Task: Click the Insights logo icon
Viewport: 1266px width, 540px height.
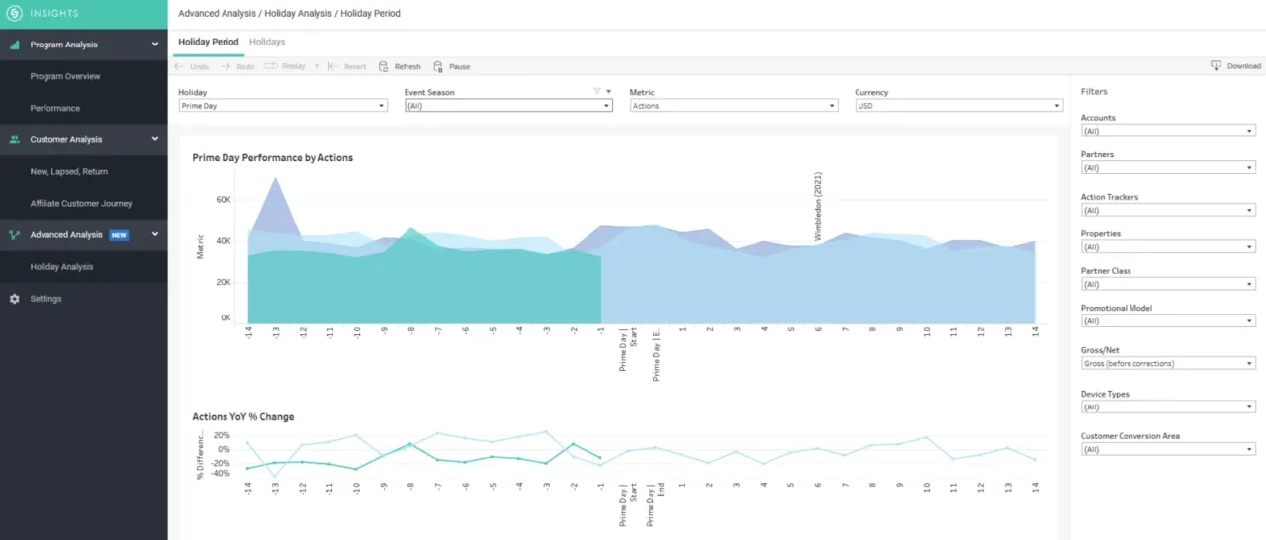Action: point(14,14)
